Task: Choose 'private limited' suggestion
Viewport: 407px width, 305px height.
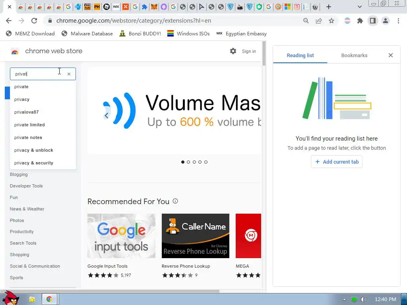Action: [43, 125]
